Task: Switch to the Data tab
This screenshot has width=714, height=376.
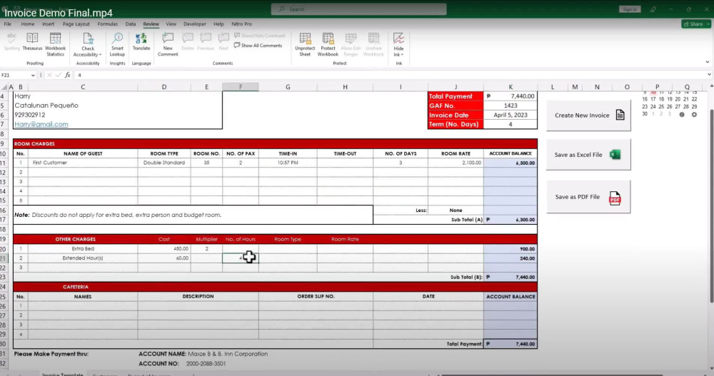Action: tap(130, 24)
